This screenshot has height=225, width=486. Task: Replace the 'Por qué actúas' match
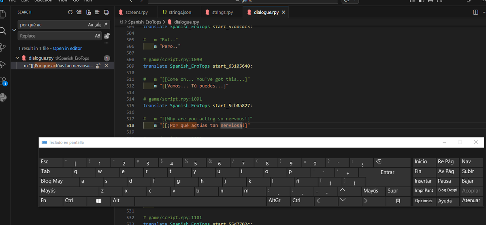98,66
